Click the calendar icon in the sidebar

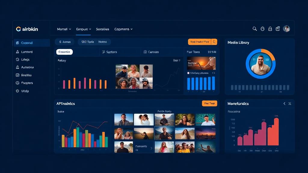click(x=17, y=75)
